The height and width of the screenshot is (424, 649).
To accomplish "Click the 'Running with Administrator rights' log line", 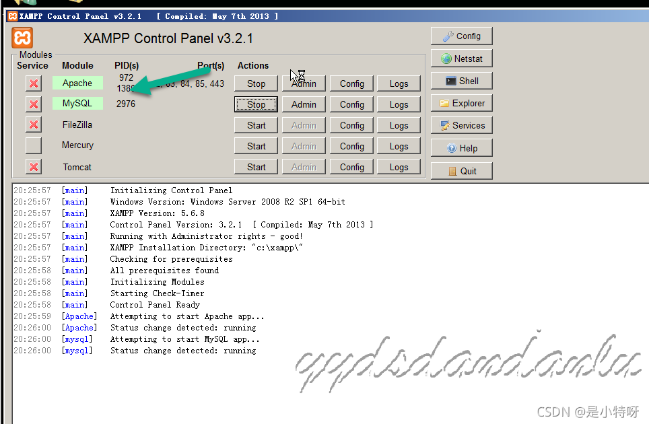I will pyautogui.click(x=206, y=236).
